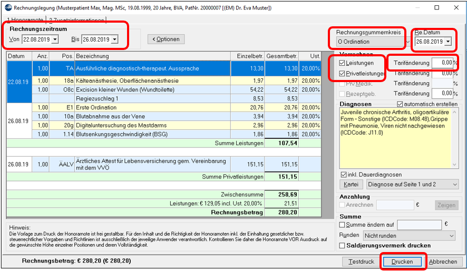Switch to the 1 Honorarnote tab
This screenshot has height=271, width=467.
click(x=25, y=19)
